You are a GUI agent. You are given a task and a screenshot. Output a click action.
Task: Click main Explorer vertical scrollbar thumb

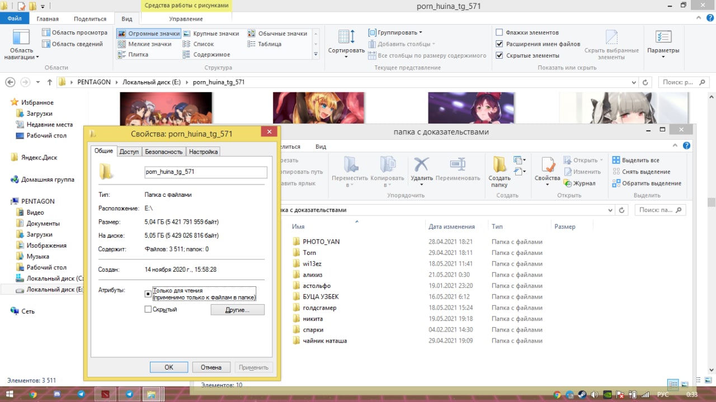[711, 202]
